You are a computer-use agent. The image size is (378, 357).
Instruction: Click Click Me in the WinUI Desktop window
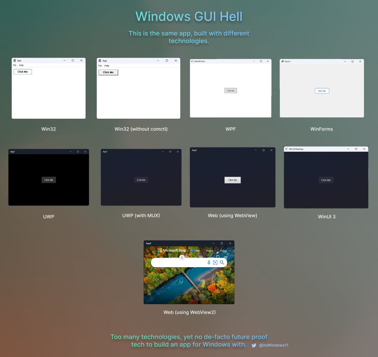pyautogui.click(x=326, y=180)
